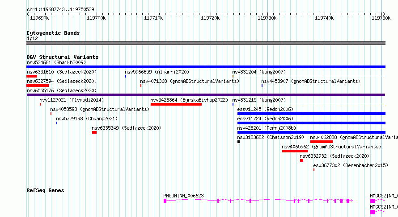
Task: Open nsv4071368 gnomAD variant label
Action: (190, 81)
